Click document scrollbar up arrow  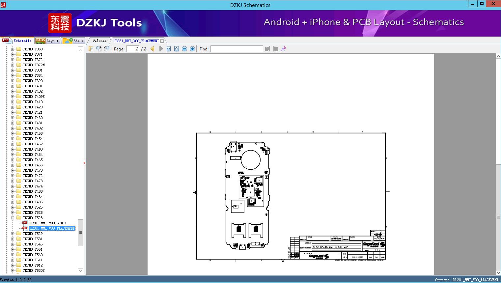tap(498, 56)
